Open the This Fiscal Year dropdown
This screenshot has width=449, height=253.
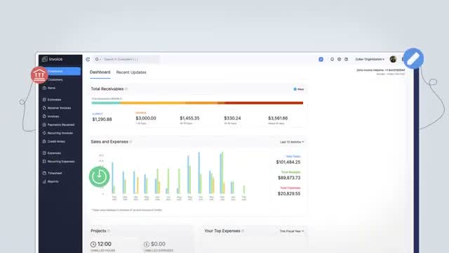(x=292, y=231)
